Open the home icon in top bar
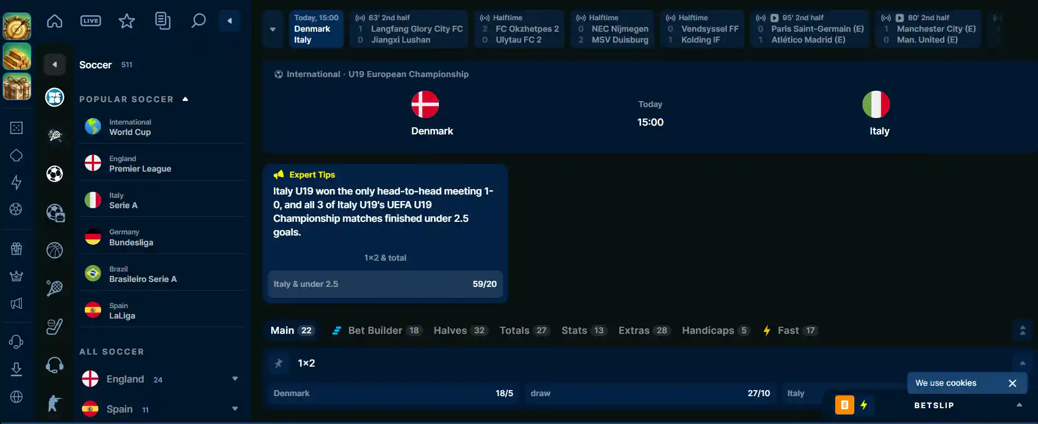The image size is (1038, 424). click(x=55, y=21)
